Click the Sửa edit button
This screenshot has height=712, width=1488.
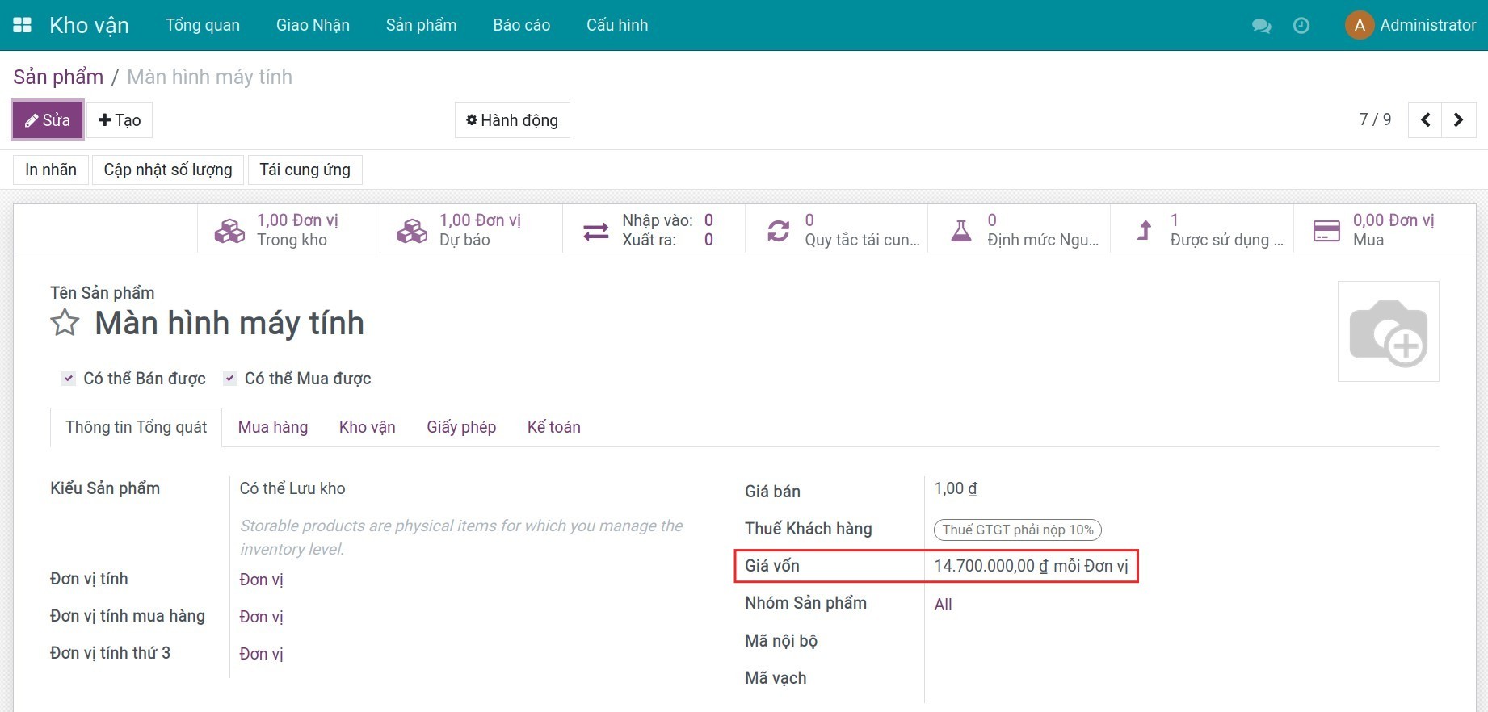[x=48, y=120]
